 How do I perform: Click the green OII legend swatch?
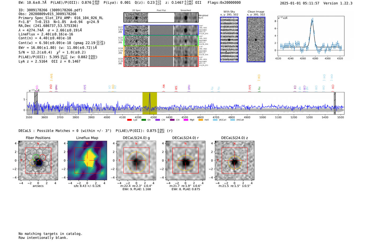pyautogui.click(x=144, y=120)
